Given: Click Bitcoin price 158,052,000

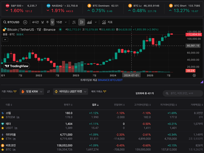Looking at the screenshot, I should 64,145.
